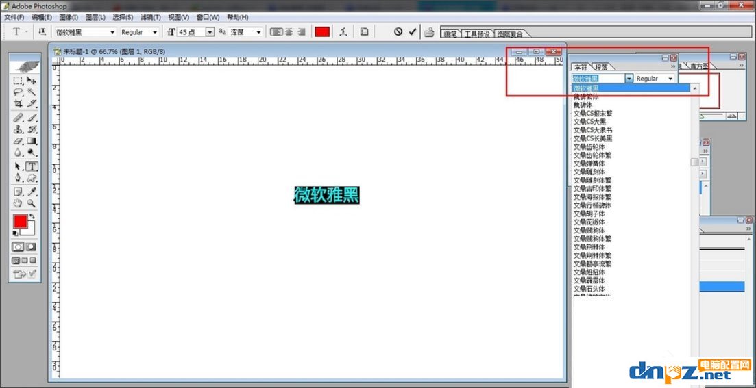756x388 pixels.
Task: Select the Eyedropper tool
Action: (x=32, y=192)
